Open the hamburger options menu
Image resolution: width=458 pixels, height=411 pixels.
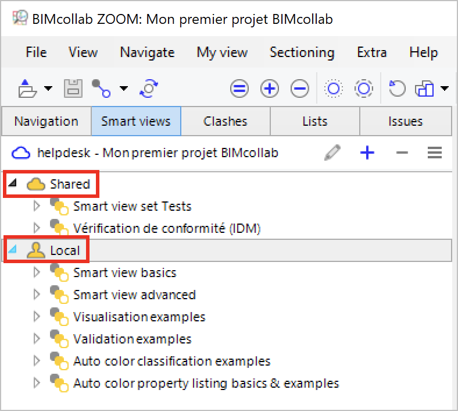pyautogui.click(x=435, y=153)
